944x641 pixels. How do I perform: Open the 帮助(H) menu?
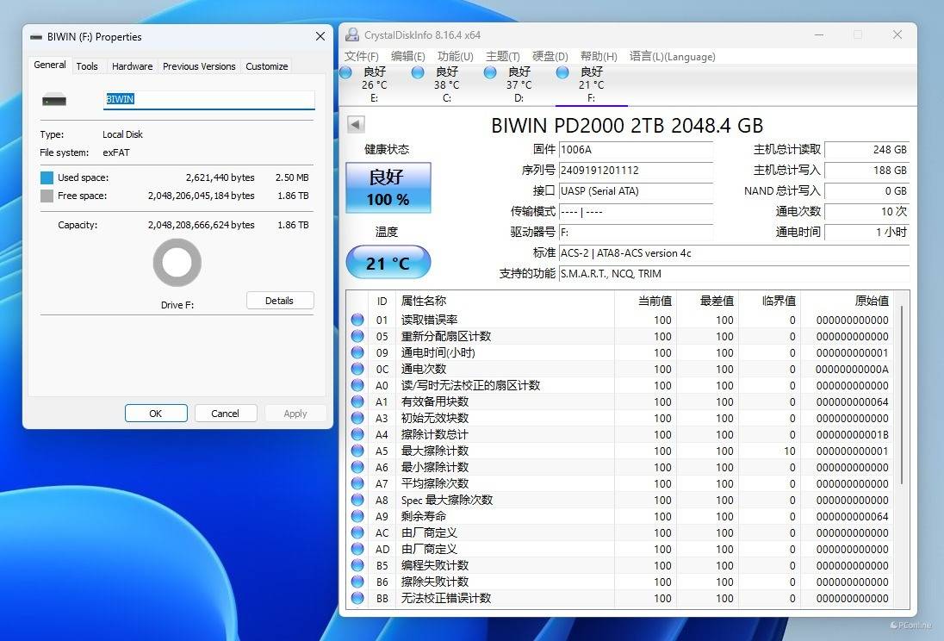599,56
